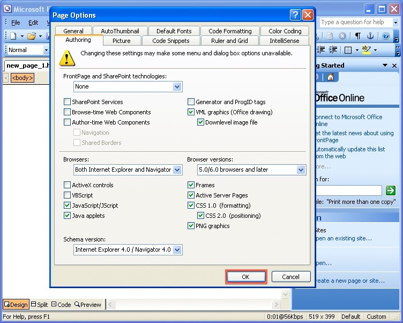Viewport: 403px width, 323px height.
Task: Click the Open folder toolbar icon
Action: 32,36
